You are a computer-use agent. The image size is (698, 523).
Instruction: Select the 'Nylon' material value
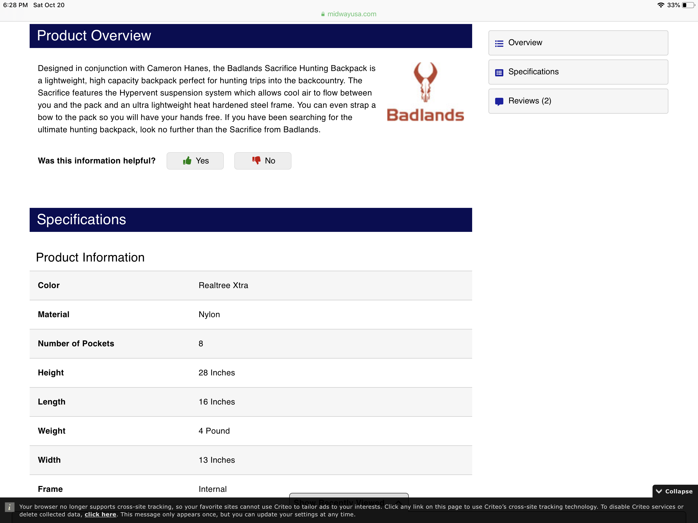(209, 315)
